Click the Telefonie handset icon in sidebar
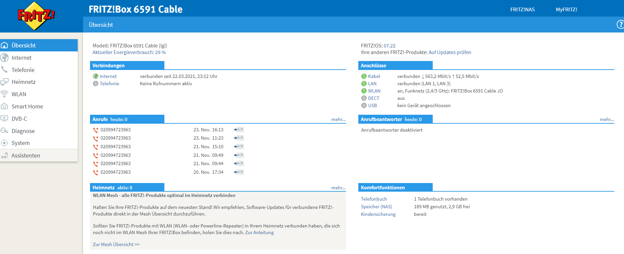Screen dimensions: 624x254 pyautogui.click(x=4, y=69)
